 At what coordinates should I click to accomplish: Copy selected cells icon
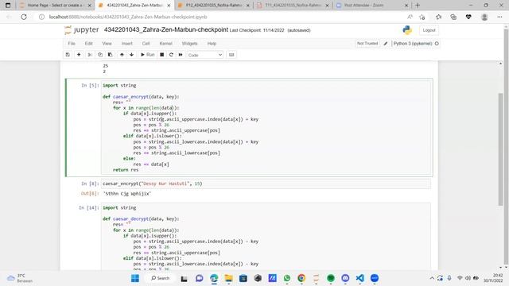click(100, 55)
